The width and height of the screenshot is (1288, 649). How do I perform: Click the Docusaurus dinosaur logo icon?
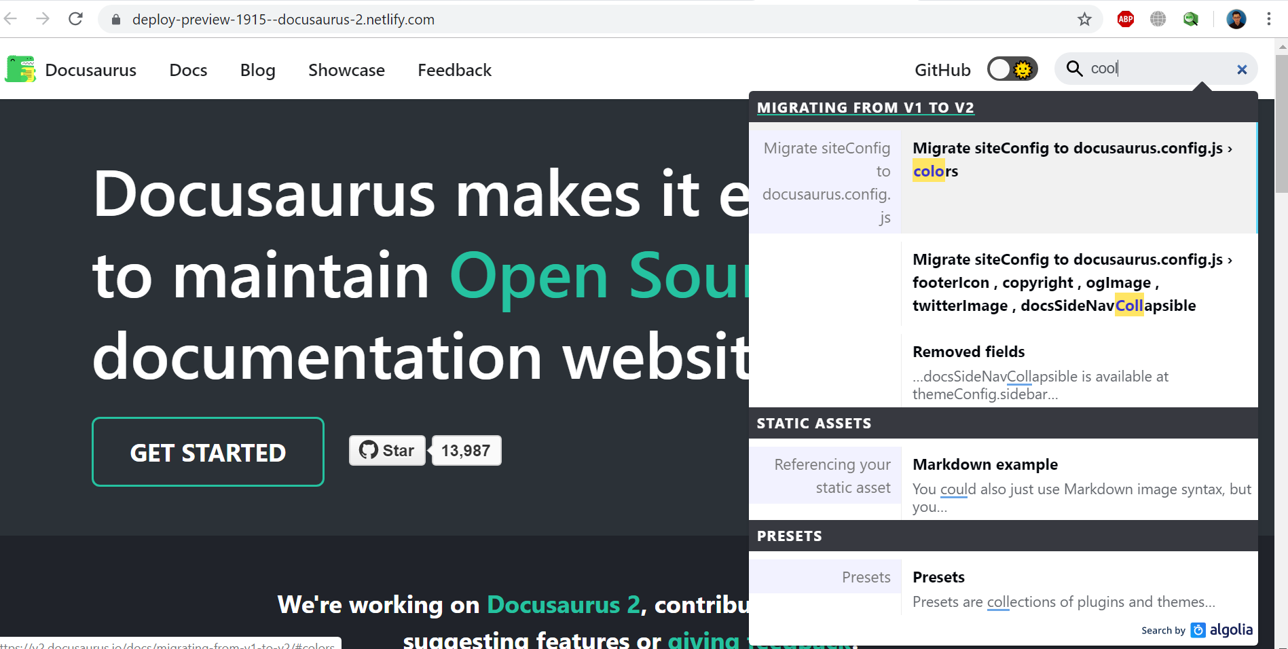coord(20,69)
